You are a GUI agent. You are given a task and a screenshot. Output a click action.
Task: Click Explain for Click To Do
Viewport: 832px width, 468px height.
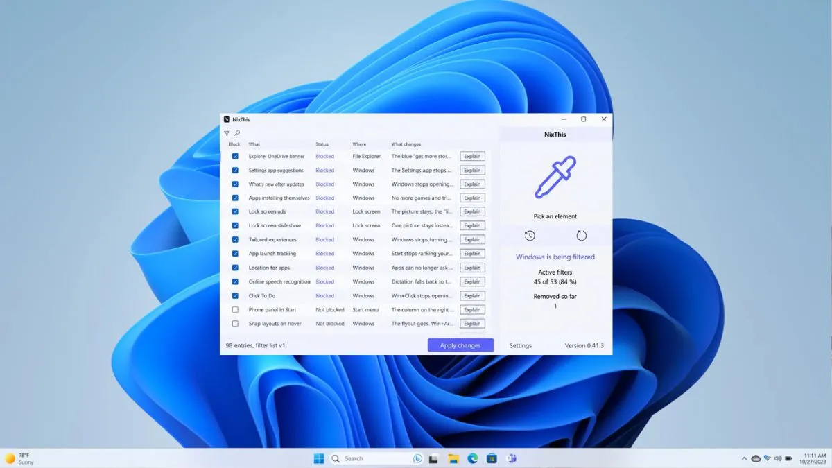pos(472,295)
